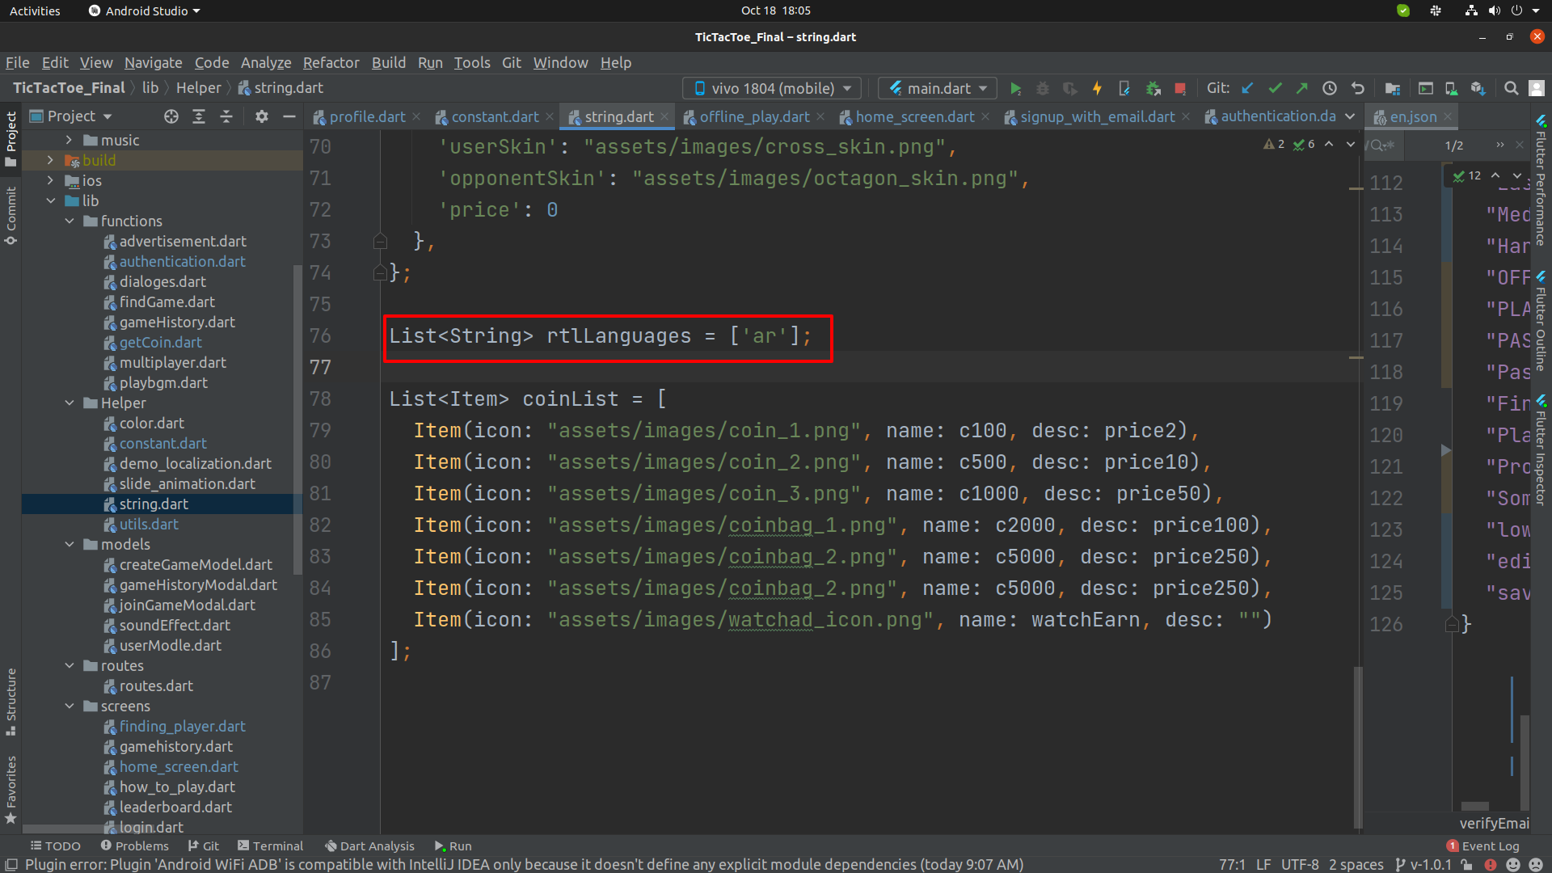1552x873 pixels.
Task: Open the Refactor menu
Action: (x=331, y=62)
